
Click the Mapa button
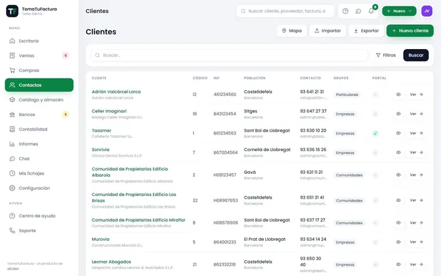(291, 30)
